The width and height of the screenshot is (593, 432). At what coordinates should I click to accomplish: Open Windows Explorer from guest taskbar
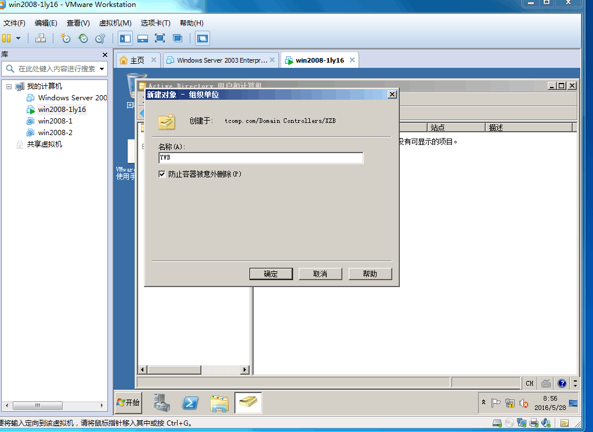click(x=219, y=403)
